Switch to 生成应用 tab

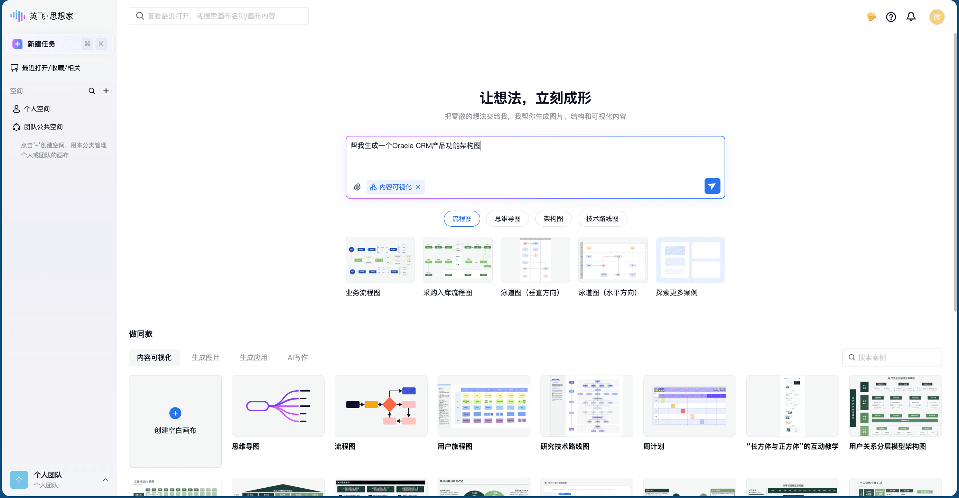253,357
